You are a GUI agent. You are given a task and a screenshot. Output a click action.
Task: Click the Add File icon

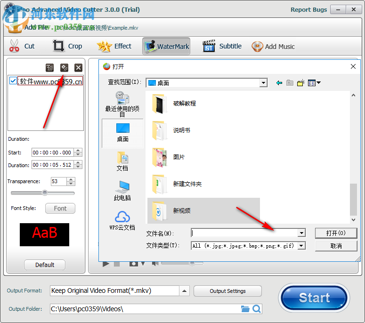click(15, 27)
